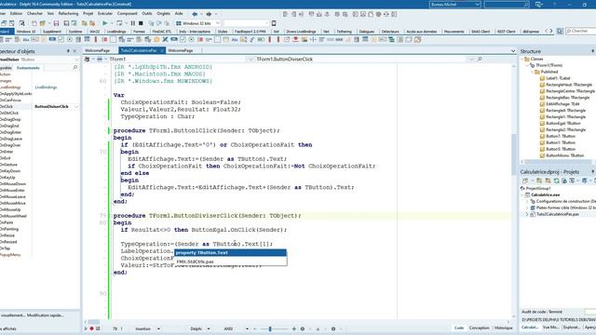
Task: Click the LiveBindings link in Object Inspector
Action: pos(46,87)
